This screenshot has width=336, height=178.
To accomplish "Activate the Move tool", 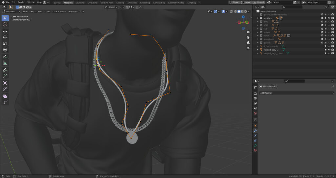I will click(x=5, y=31).
